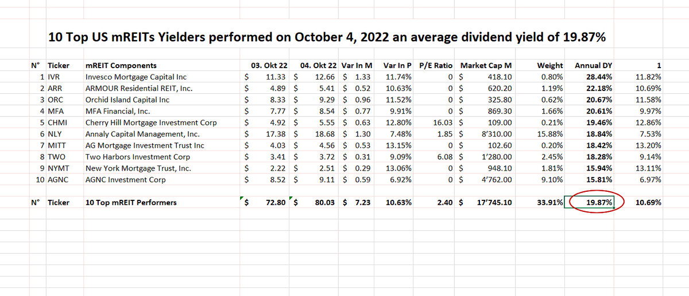This screenshot has width=689, height=296.
Task: Click the 16.03 P/E ratio for CHMI
Action: (444, 123)
